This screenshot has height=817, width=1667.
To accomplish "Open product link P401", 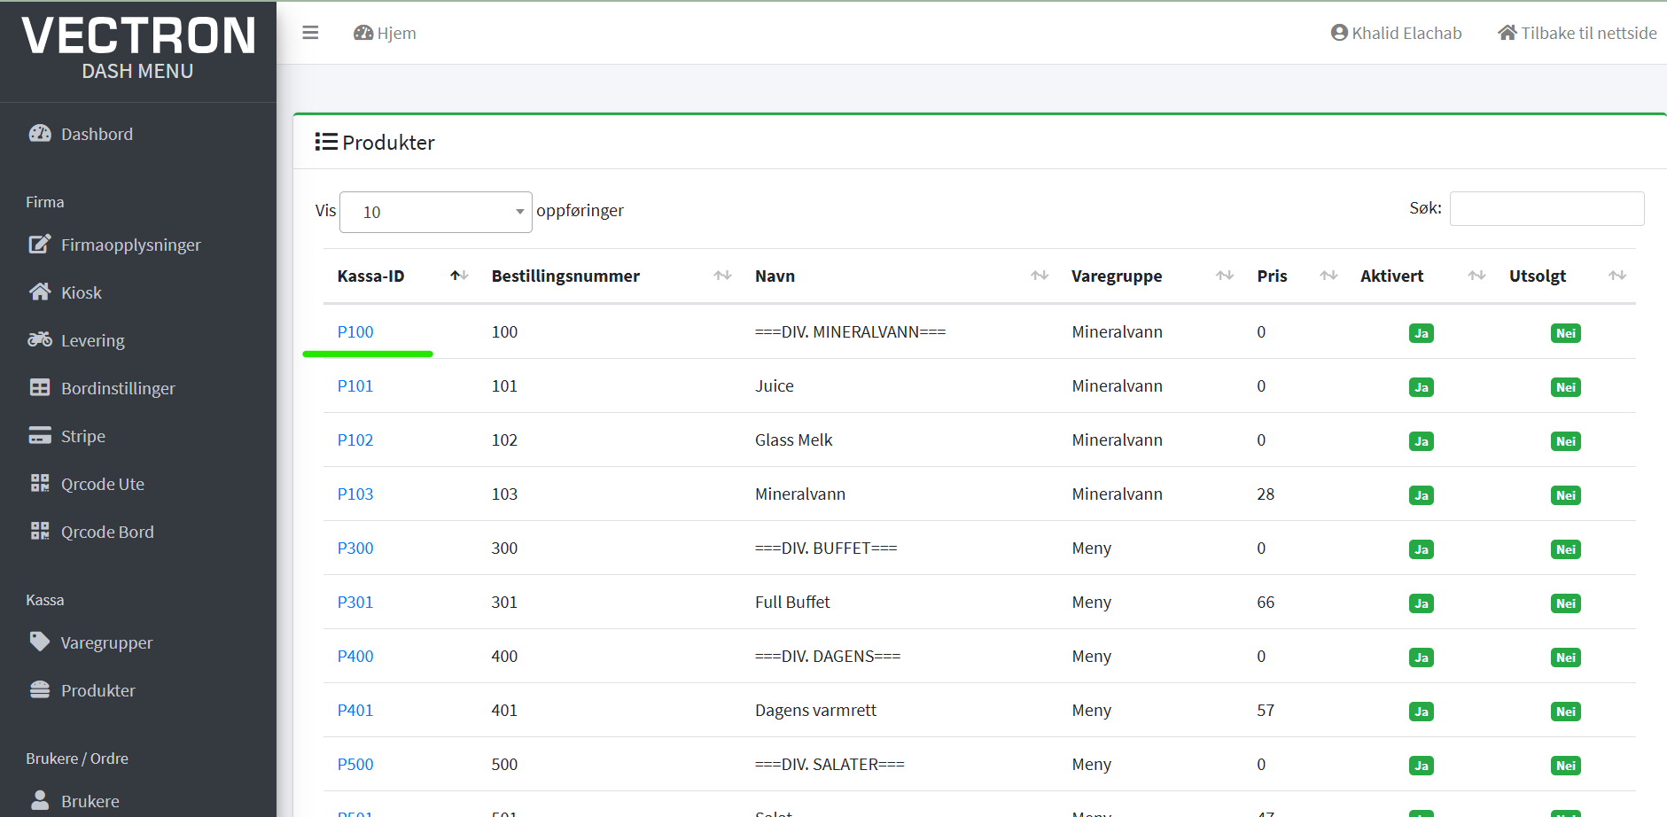I will pyautogui.click(x=355, y=710).
